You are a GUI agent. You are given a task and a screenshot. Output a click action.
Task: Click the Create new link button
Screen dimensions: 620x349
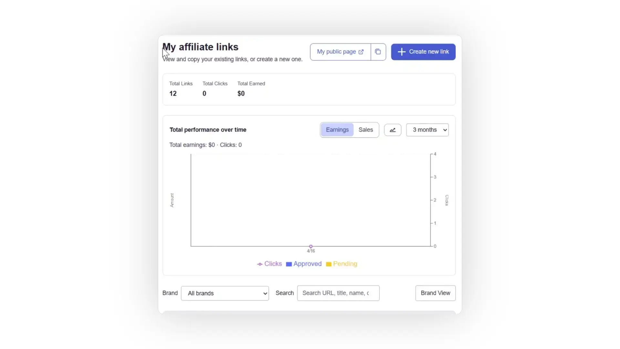423,52
